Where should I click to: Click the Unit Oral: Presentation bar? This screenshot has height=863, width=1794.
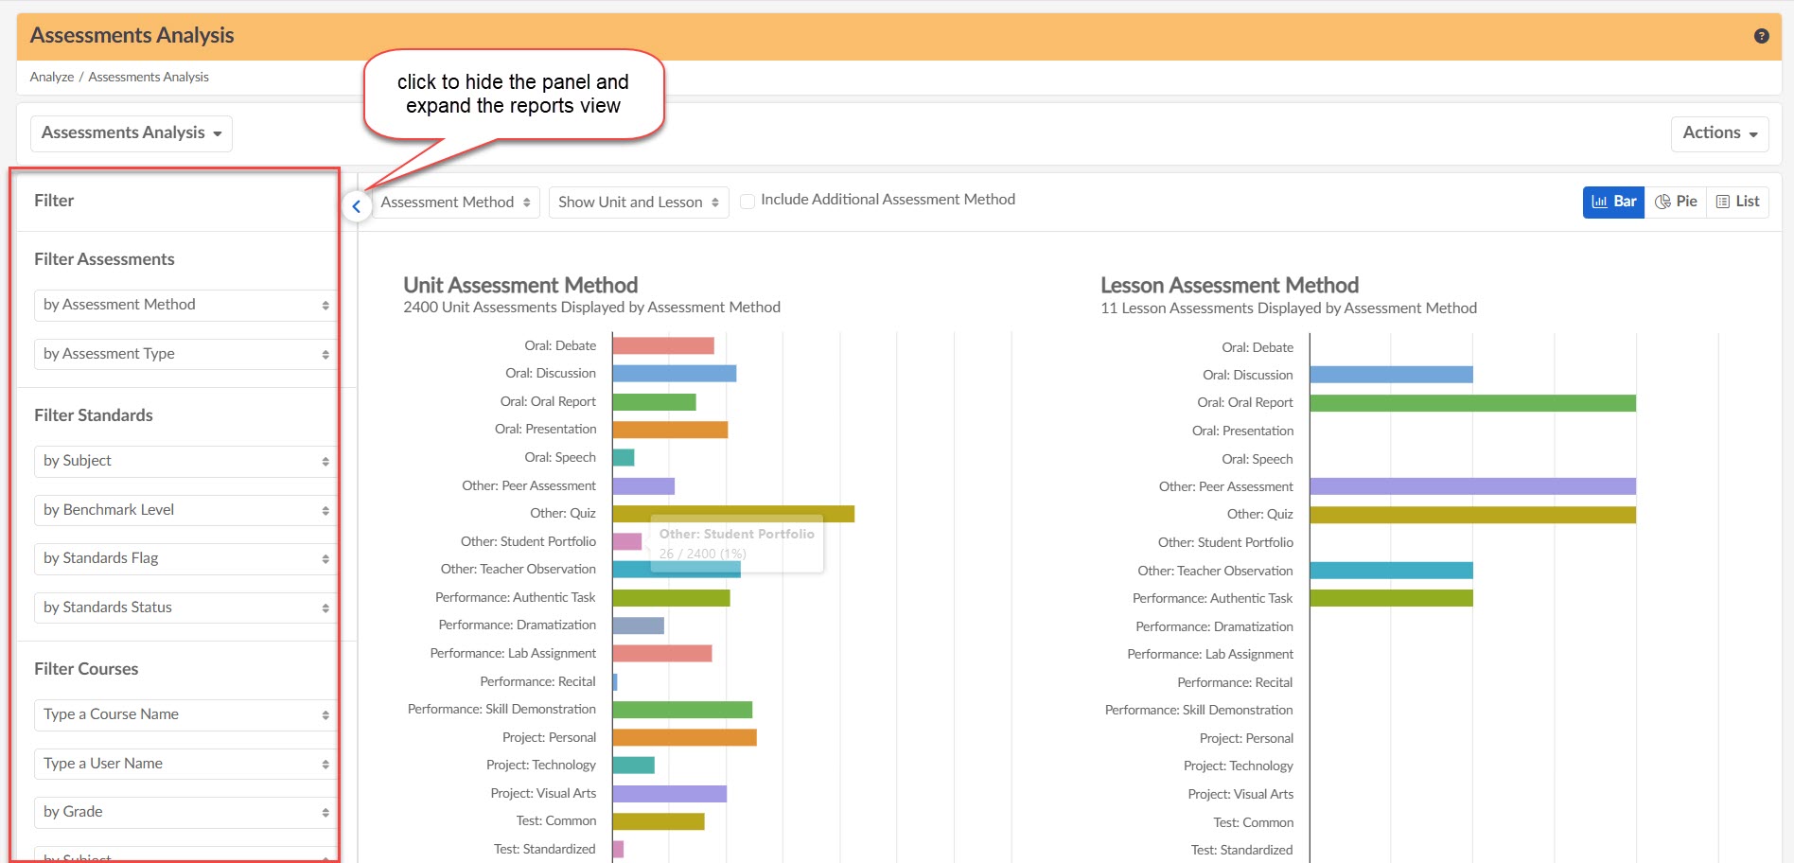[670, 430]
